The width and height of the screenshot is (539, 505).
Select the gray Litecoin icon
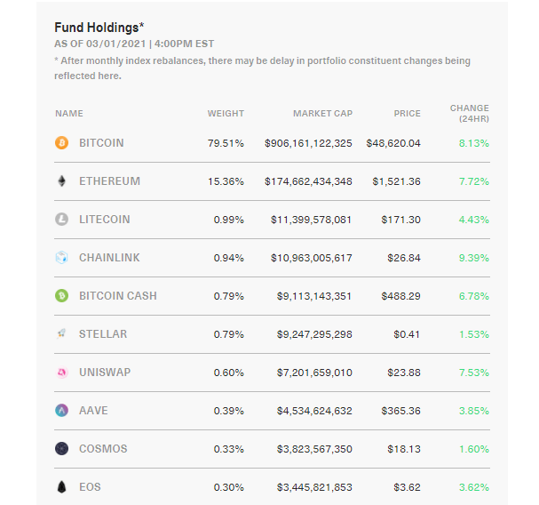point(61,219)
